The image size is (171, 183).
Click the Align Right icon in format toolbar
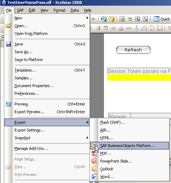tap(98, 28)
